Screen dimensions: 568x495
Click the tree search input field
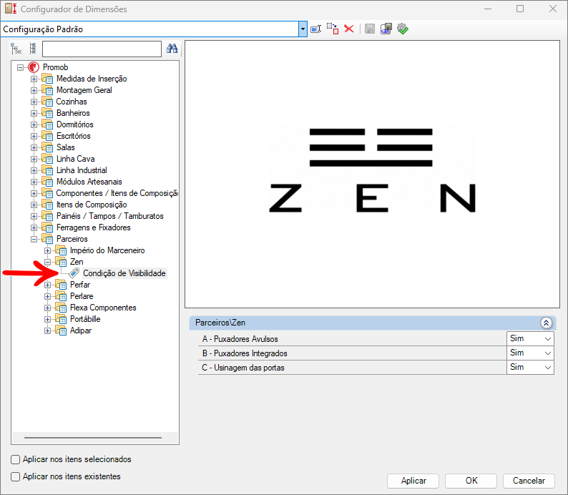[x=102, y=49]
